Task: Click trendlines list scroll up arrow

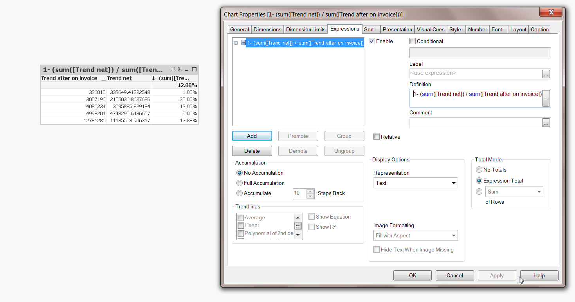Action: pyautogui.click(x=298, y=217)
